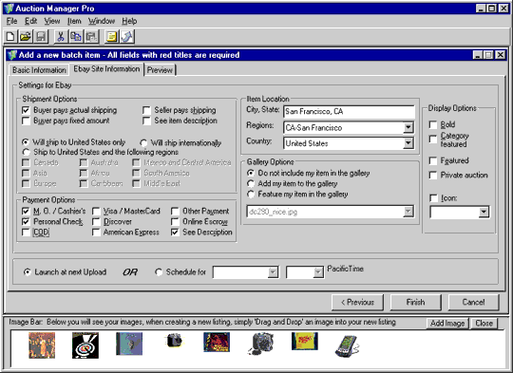Screen dimensions: 513x373
Task: Switch to the Preview tab
Action: click(x=160, y=70)
